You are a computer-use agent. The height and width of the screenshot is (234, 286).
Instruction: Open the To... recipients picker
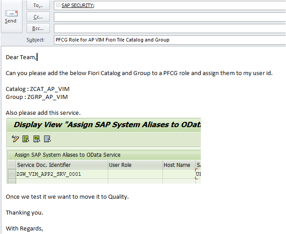click(x=38, y=5)
